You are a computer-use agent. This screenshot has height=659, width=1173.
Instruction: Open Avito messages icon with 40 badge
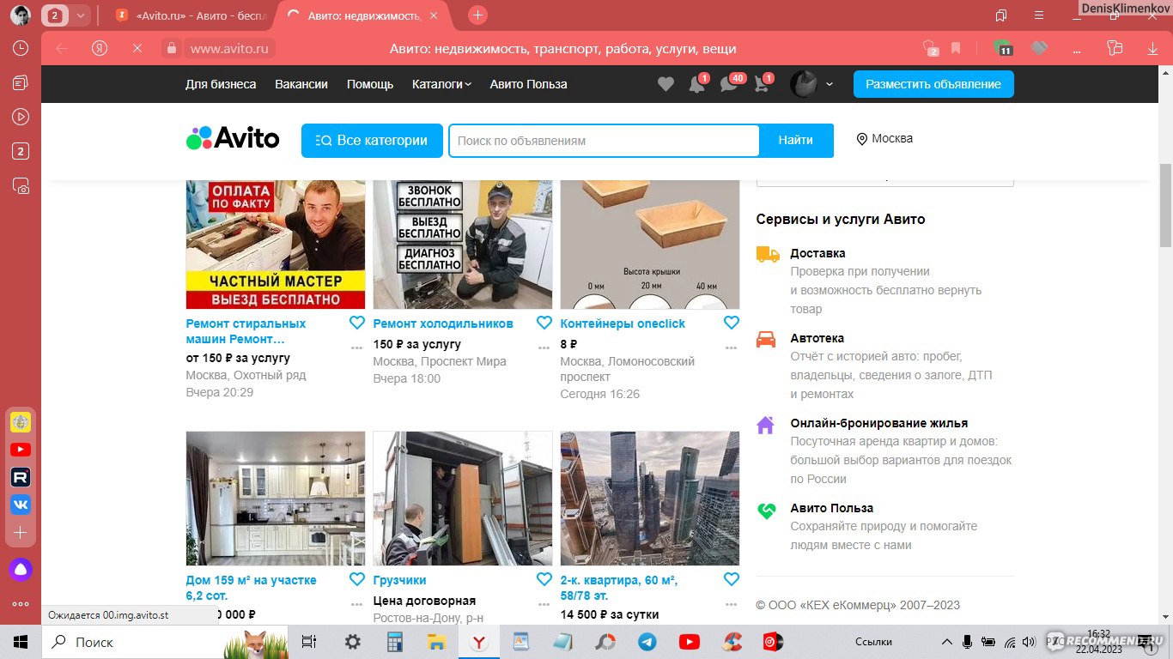click(x=730, y=84)
